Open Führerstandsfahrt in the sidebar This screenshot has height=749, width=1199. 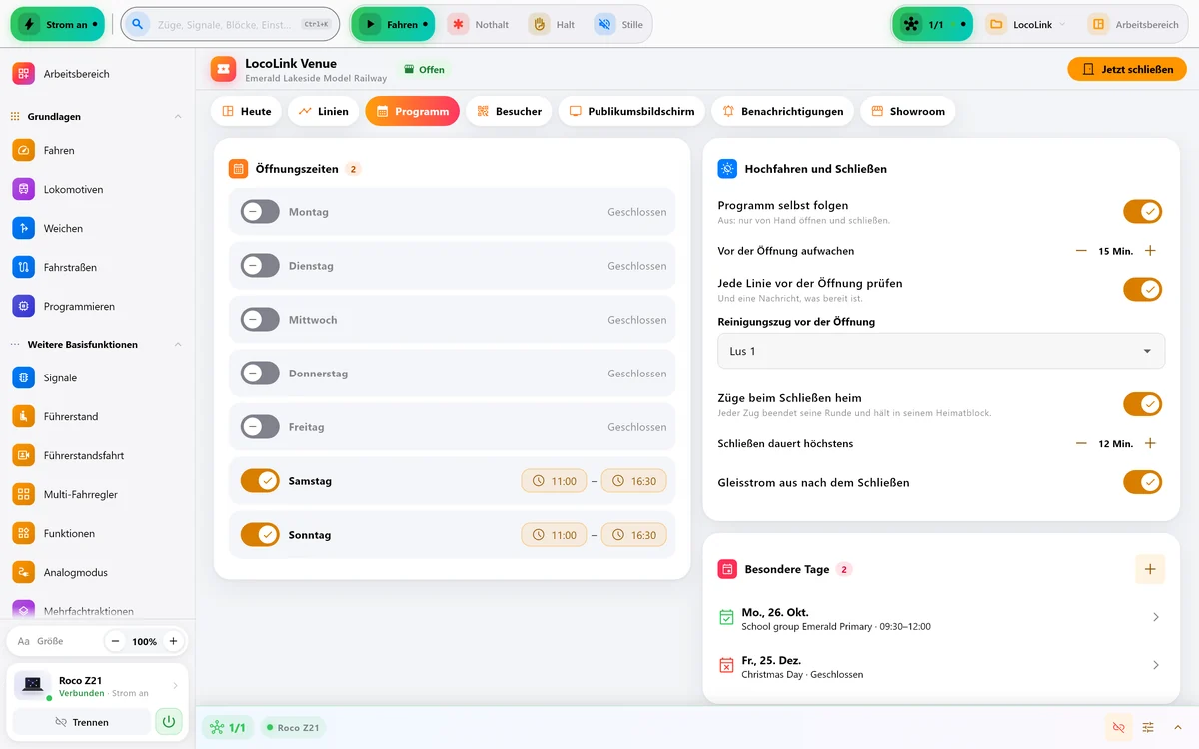(97, 455)
